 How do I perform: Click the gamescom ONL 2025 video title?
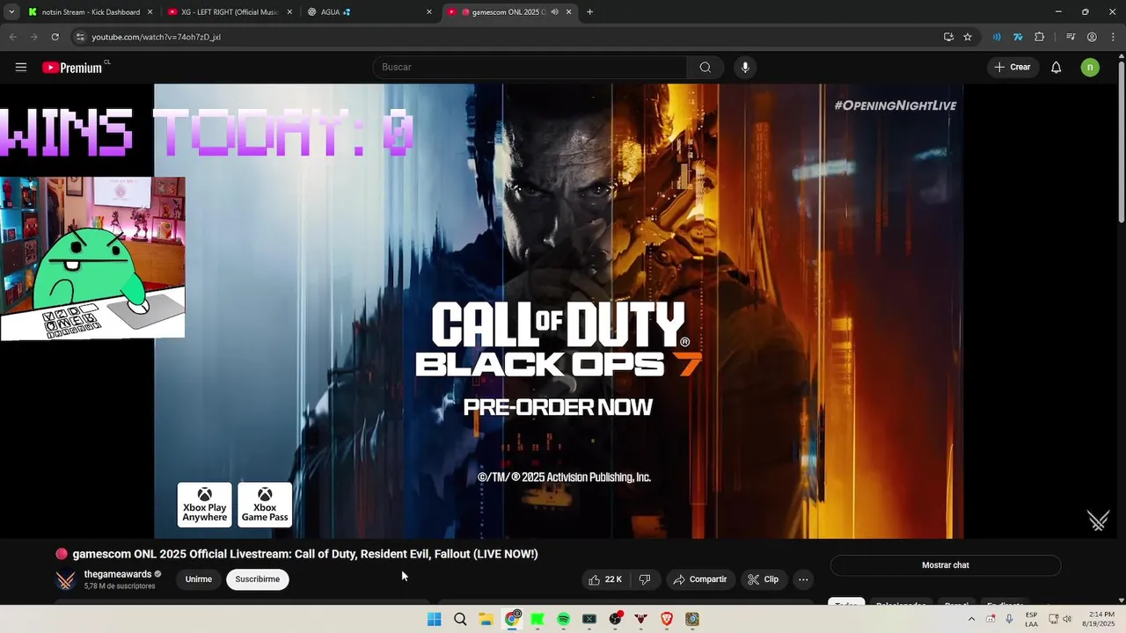pos(305,554)
